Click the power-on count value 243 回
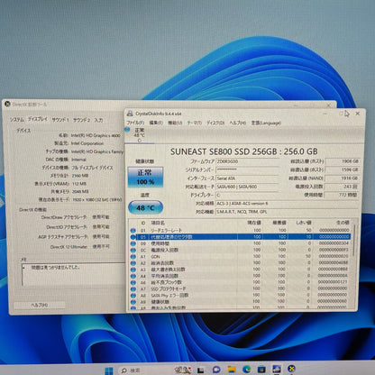The width and height of the screenshot is (375, 375). (343, 187)
